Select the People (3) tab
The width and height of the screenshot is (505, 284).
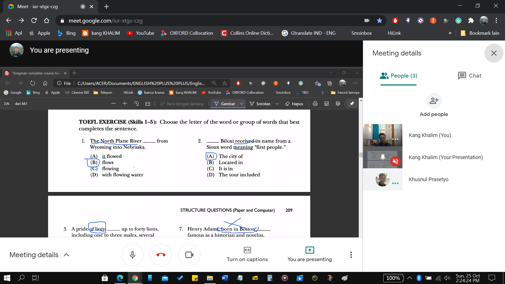coord(398,76)
